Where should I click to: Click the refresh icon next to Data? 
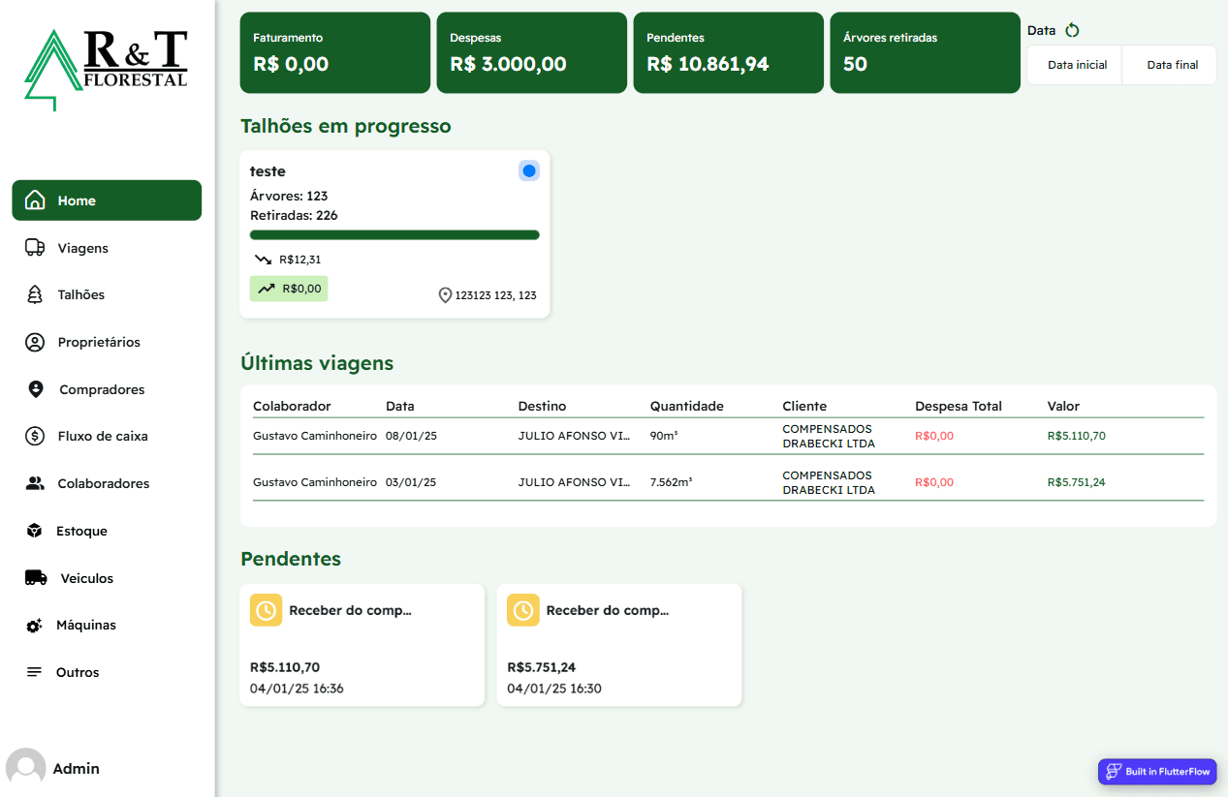tap(1072, 30)
